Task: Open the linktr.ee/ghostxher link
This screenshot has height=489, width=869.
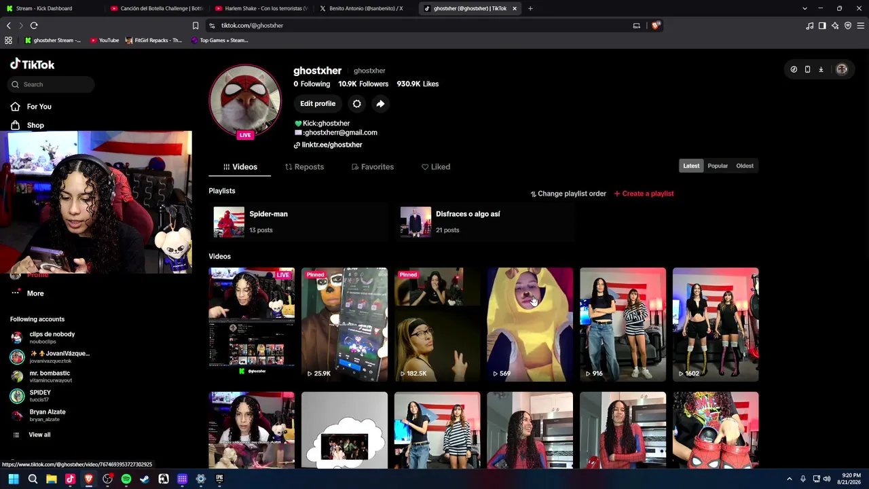Action: [x=328, y=145]
